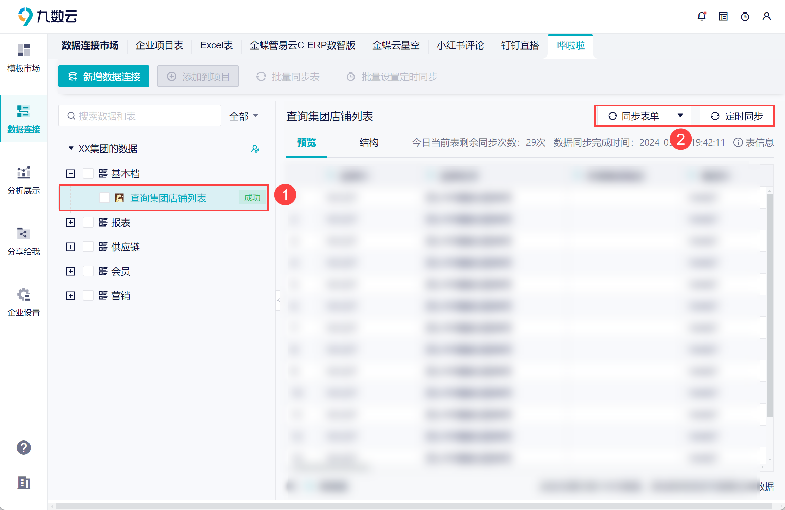
Task: Switch to 小红书评论 tab
Action: tap(460, 45)
